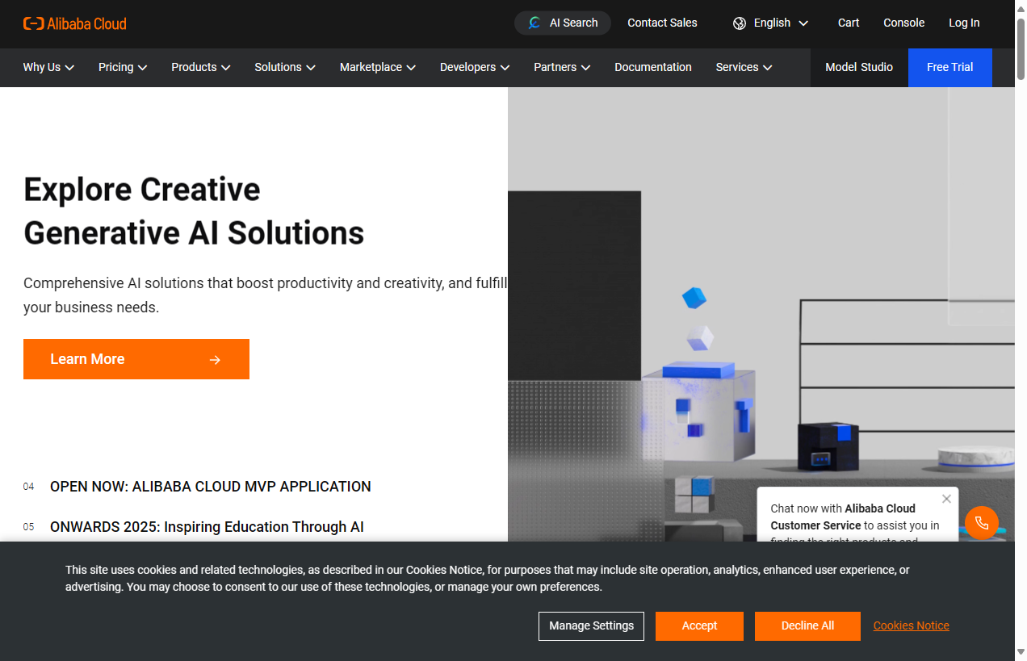Go to Documentation
This screenshot has width=1027, height=661.
click(x=653, y=68)
